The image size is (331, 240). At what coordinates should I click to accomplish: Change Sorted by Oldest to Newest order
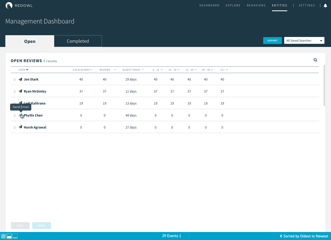[304, 236]
